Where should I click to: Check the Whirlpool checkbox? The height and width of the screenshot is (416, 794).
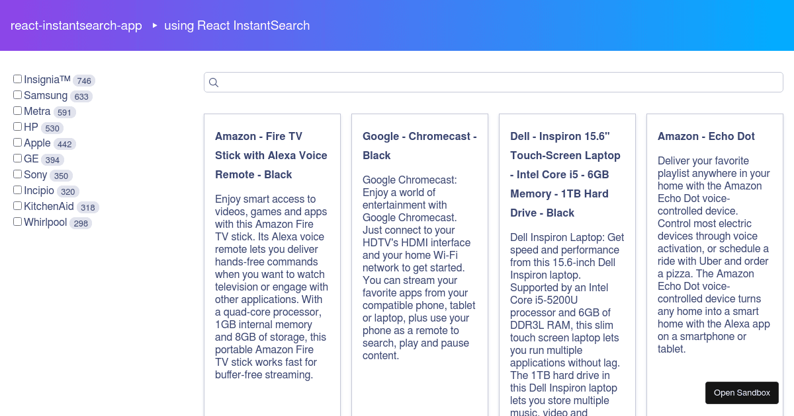coord(17,221)
